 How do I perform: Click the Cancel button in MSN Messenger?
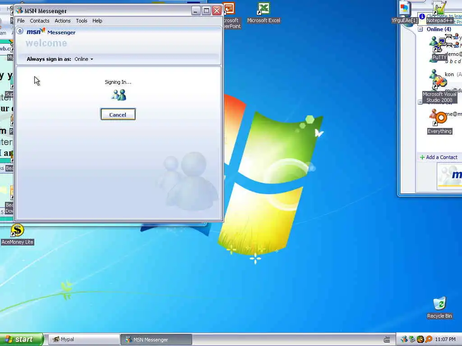(118, 114)
